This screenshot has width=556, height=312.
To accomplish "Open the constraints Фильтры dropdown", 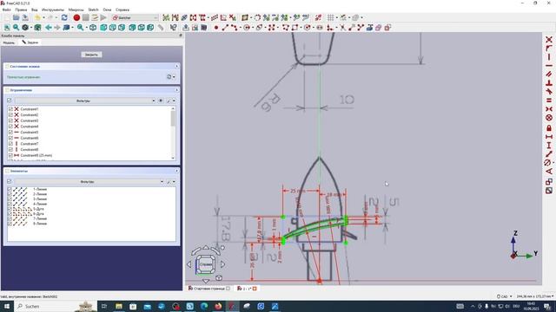I will coord(85,101).
